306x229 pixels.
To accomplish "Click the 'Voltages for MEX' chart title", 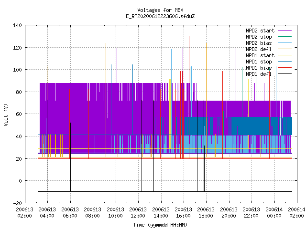I will [160, 10].
